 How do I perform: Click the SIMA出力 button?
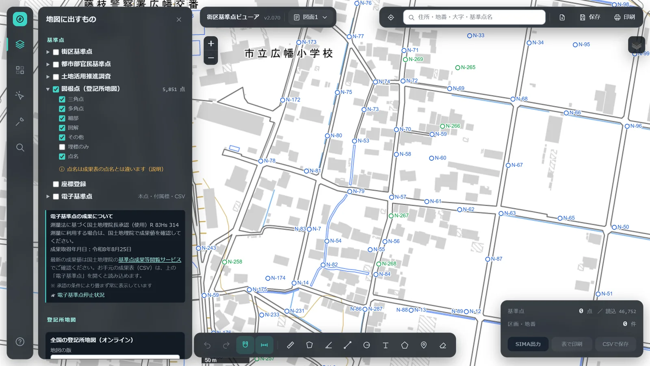[x=528, y=344]
